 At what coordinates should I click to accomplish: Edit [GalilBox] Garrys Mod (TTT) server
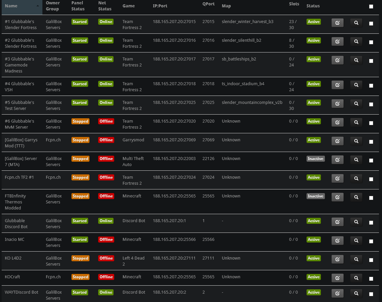(337, 141)
